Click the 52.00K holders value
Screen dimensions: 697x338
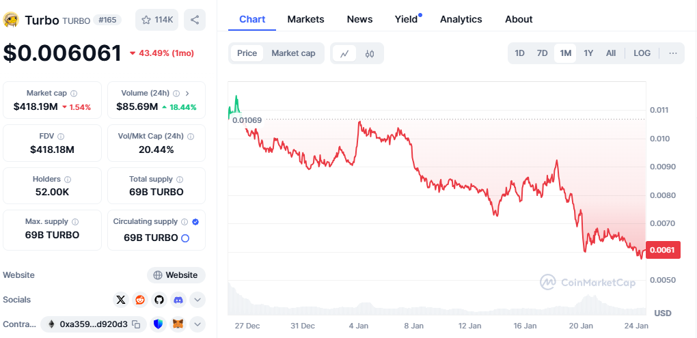coord(53,193)
